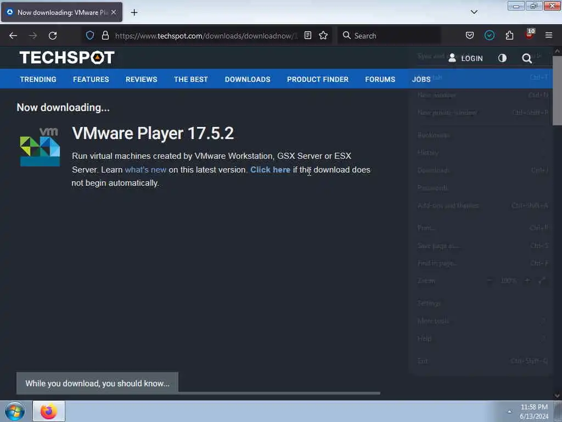Select the Now downloading: VMware tab
This screenshot has width=562, height=422.
[x=61, y=12]
